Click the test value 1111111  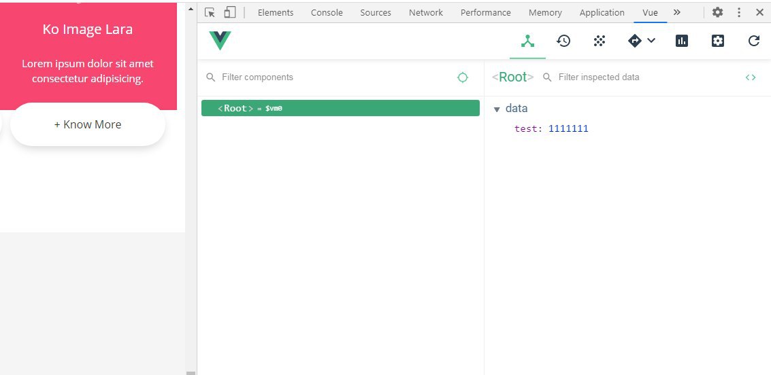[x=568, y=129]
